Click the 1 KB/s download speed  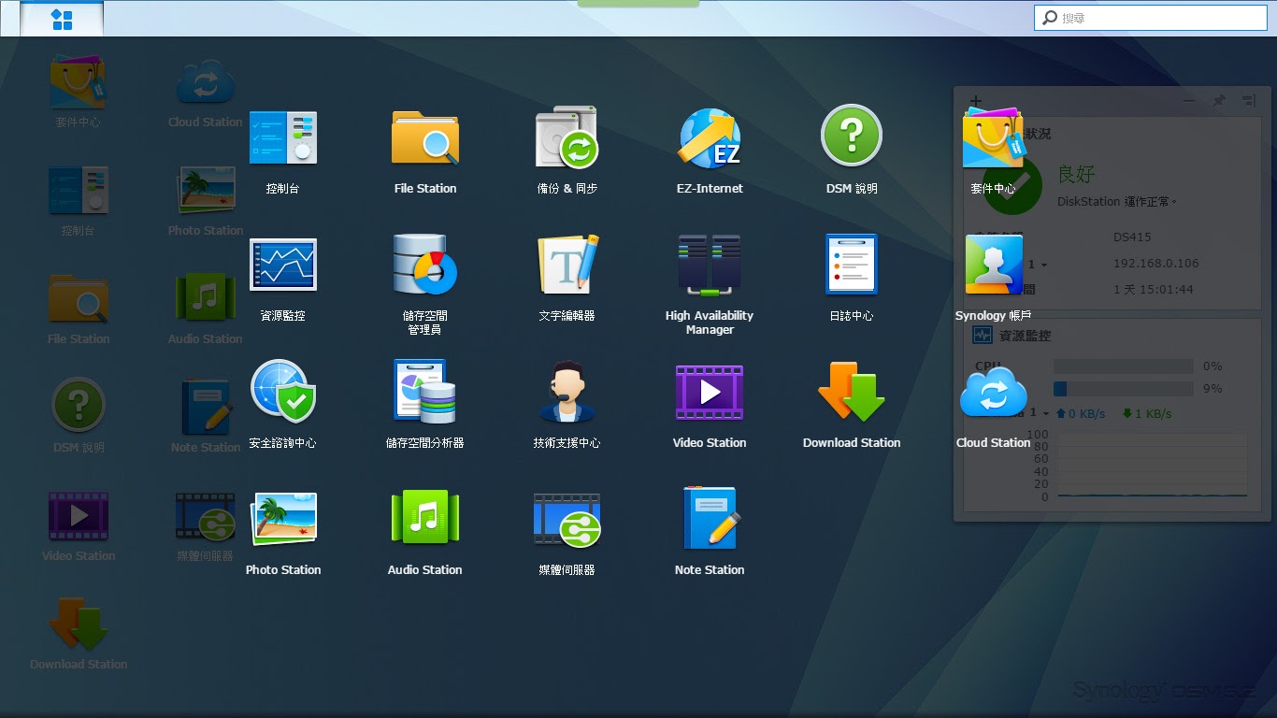1147,413
